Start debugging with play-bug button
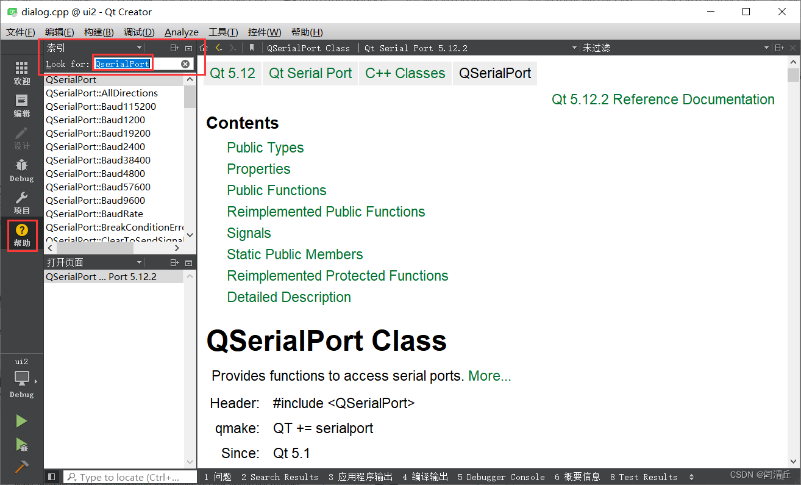801x485 pixels. coord(21,444)
